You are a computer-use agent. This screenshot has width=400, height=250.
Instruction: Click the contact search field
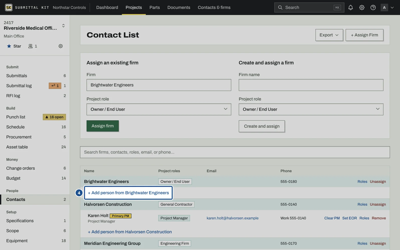click(235, 152)
